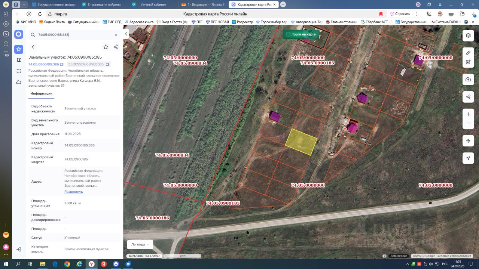The height and width of the screenshot is (269, 479).
Task: Click the cadastral search input field
Action: [x=75, y=35]
